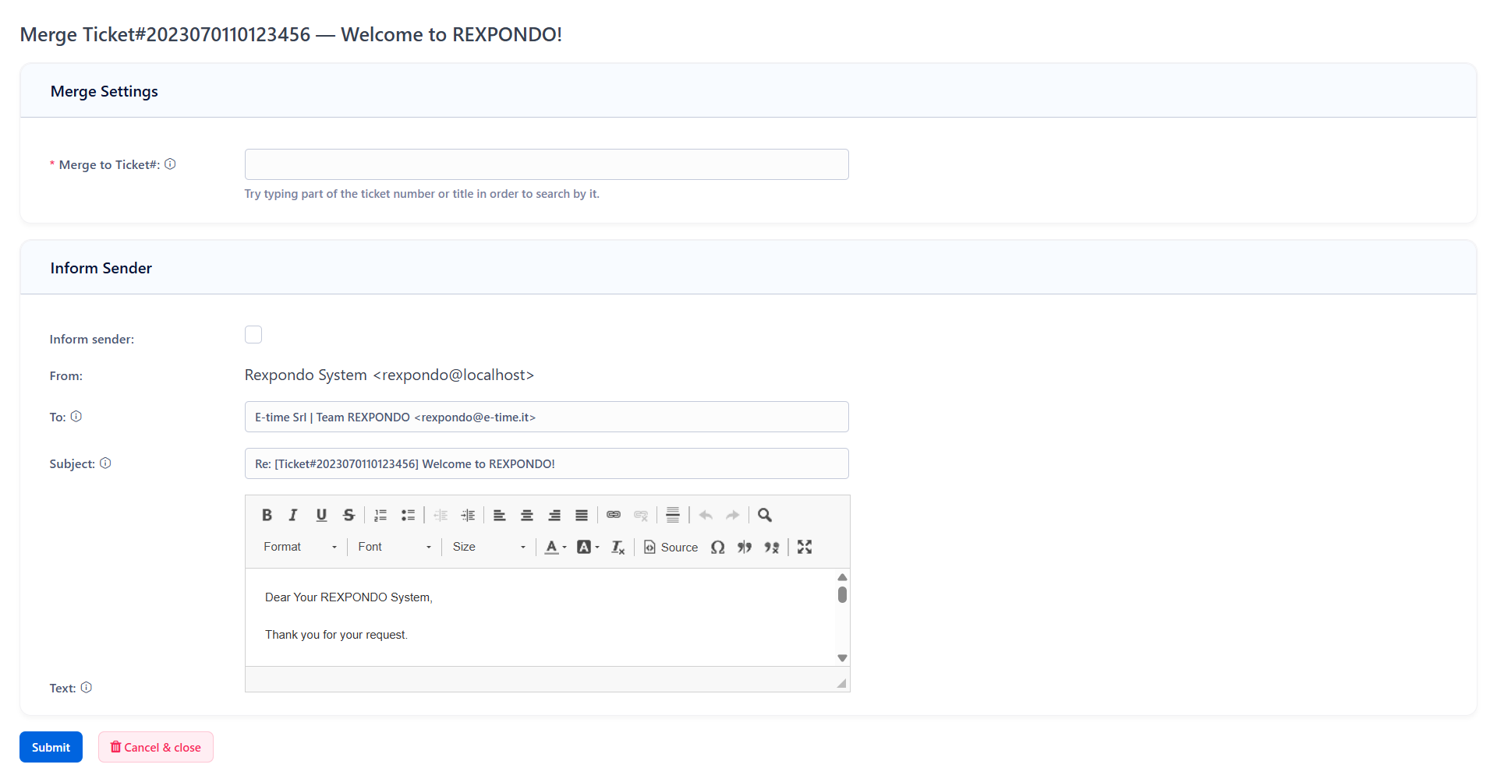This screenshot has height=782, width=1497.
Task: Click the "Inform Sender" section header
Action: [x=101, y=268]
